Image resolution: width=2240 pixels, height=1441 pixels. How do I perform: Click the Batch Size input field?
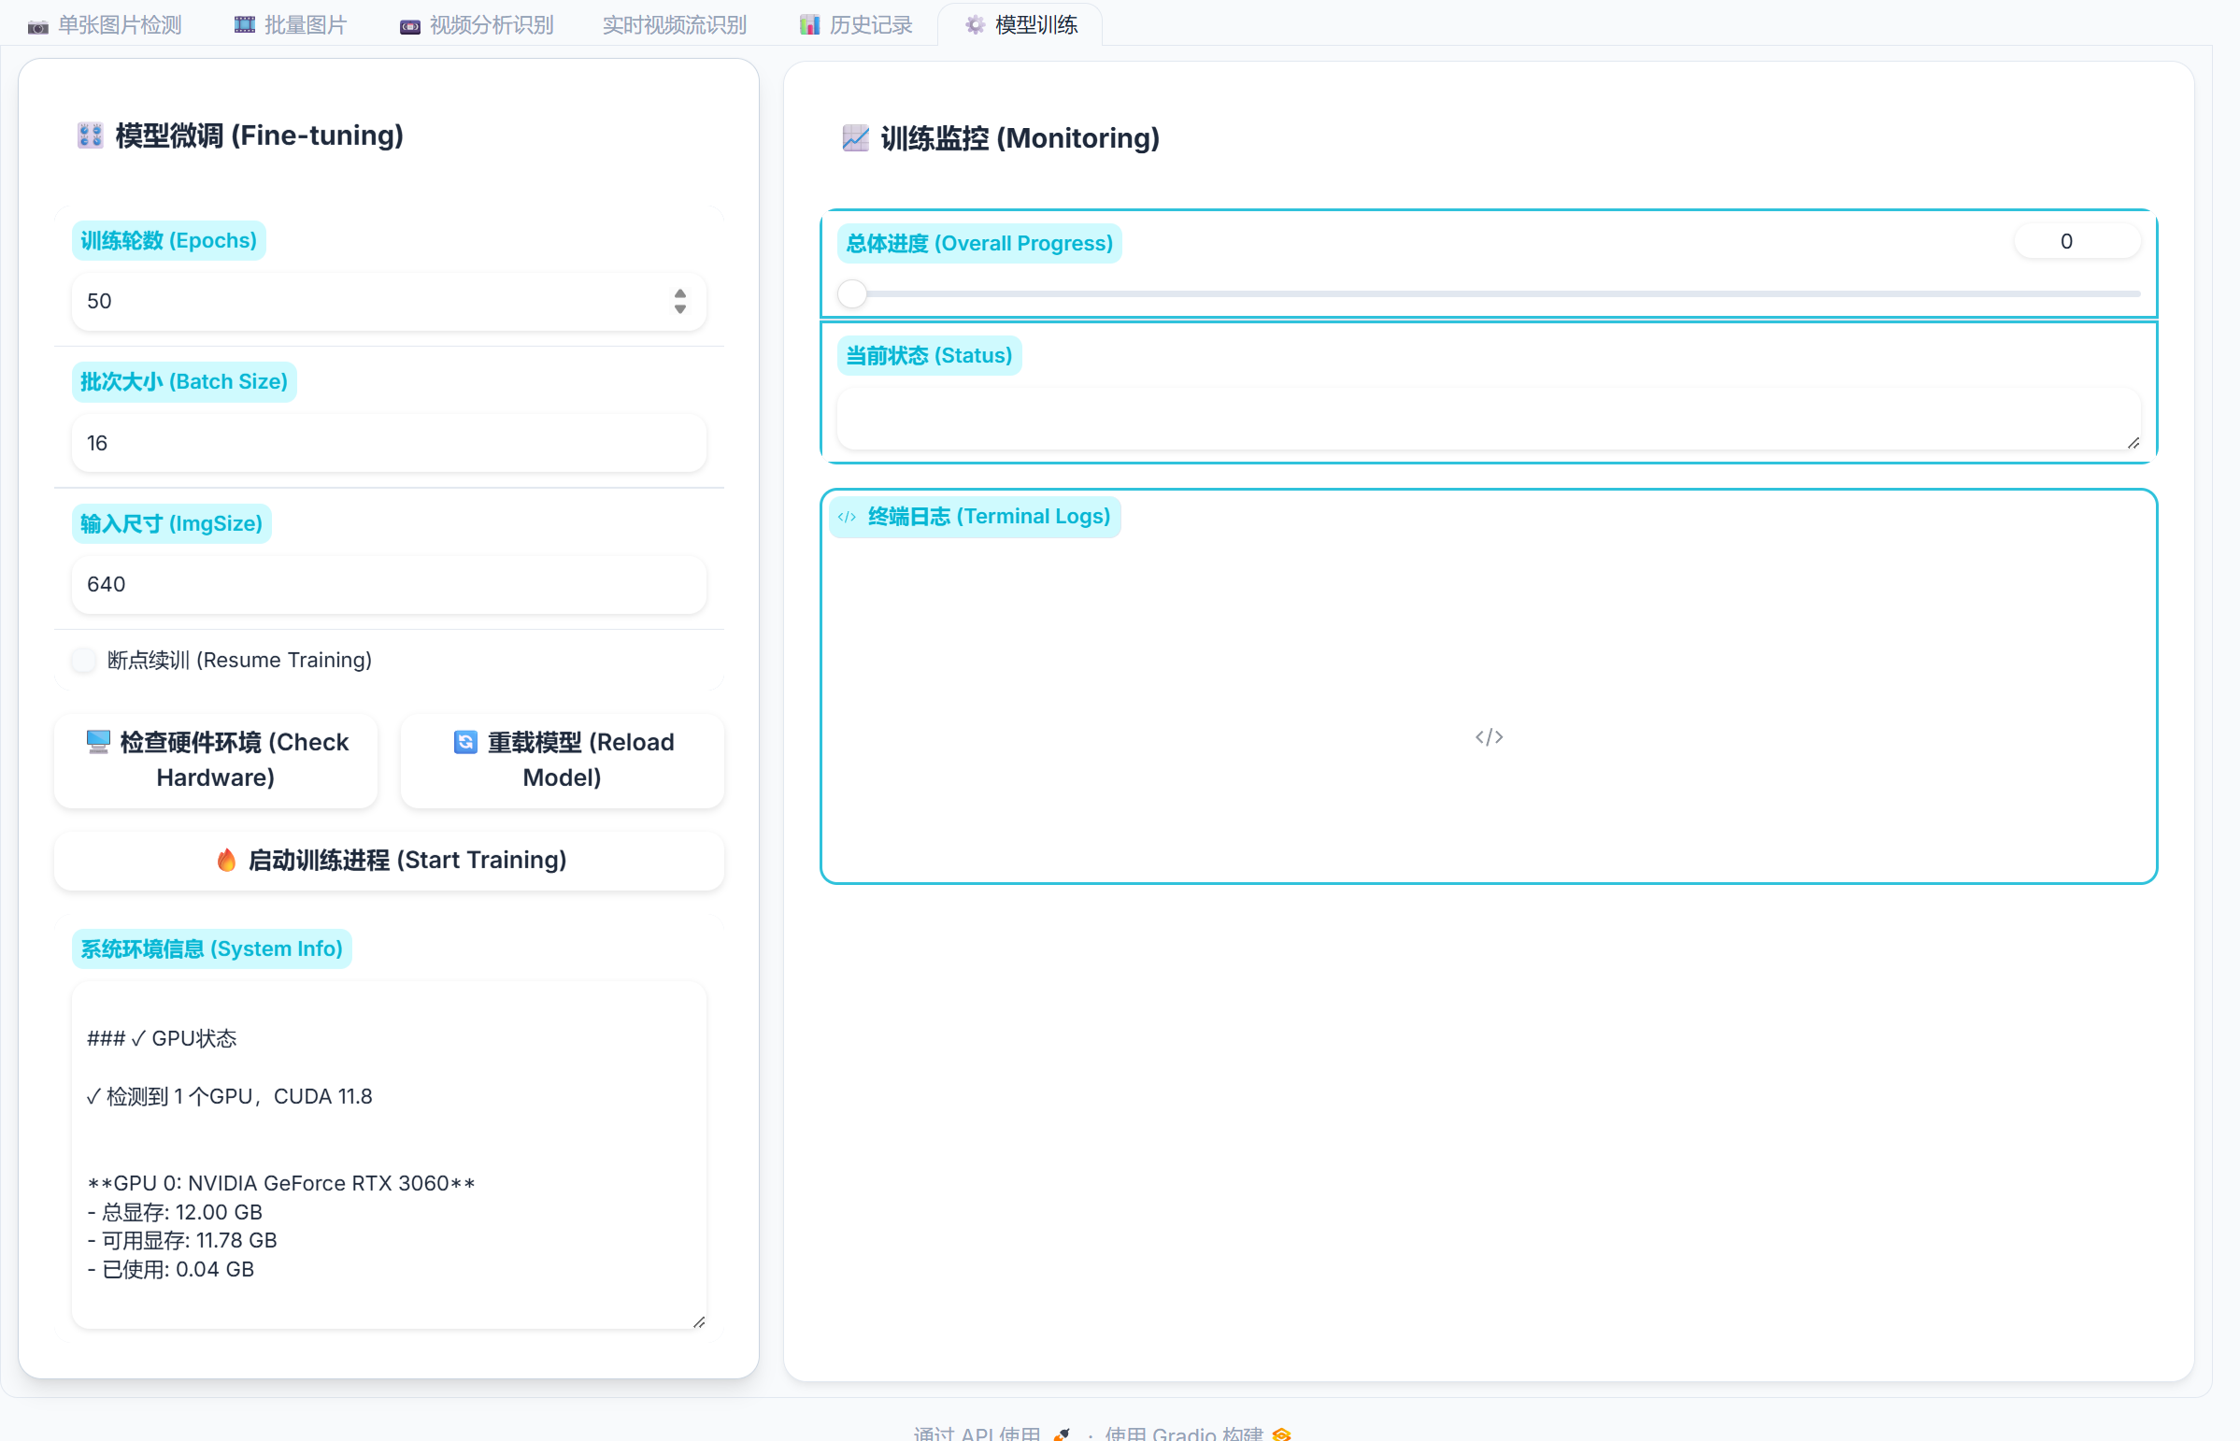389,443
